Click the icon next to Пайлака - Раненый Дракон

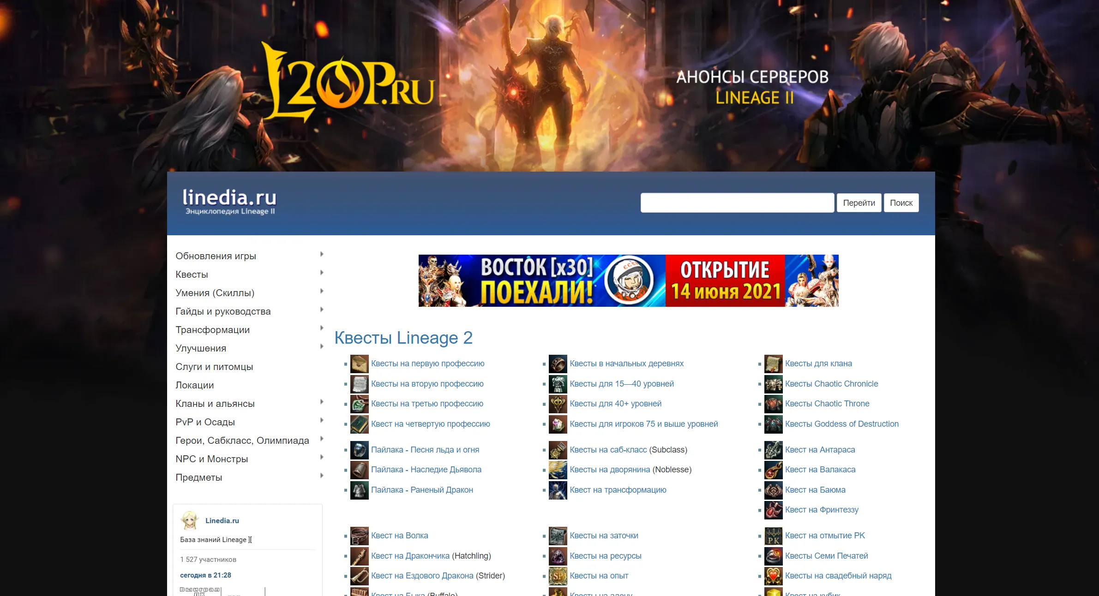click(x=359, y=490)
